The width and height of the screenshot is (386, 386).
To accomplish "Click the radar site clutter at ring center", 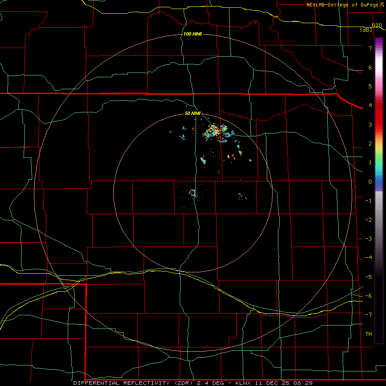I will 193,193.
